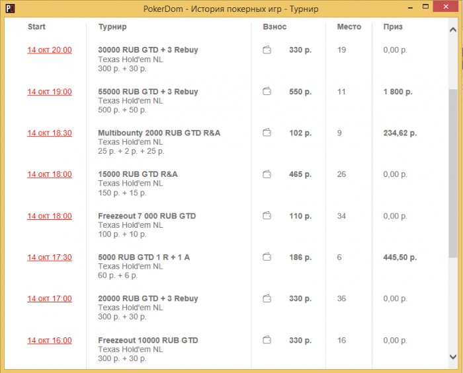Open the 14 окт 19:00 tournament link
463x373 pixels.
click(50, 92)
